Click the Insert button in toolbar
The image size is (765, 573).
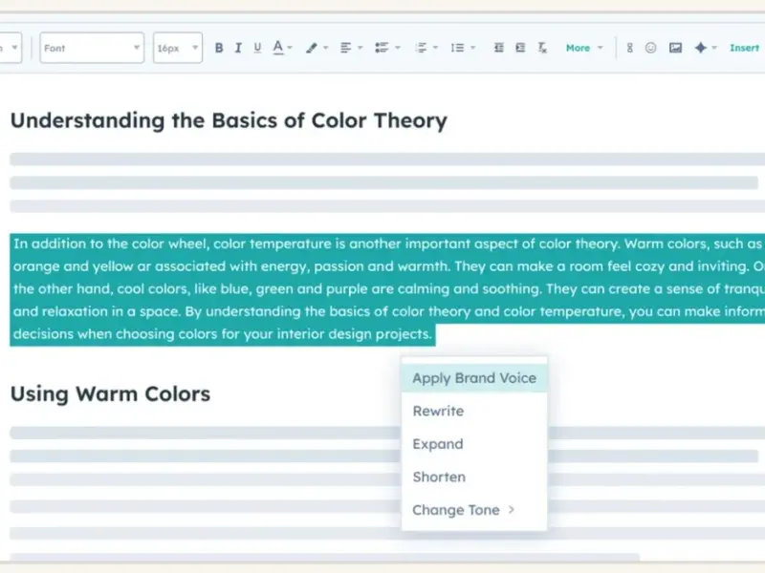744,48
